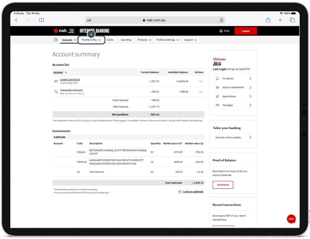This screenshot has width=310, height=239.
Task: Open actions menu for Credit Card #6710
Action: click(201, 81)
